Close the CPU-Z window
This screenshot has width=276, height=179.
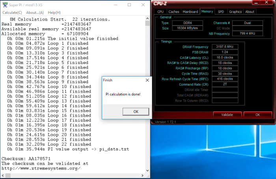pos(267,2)
